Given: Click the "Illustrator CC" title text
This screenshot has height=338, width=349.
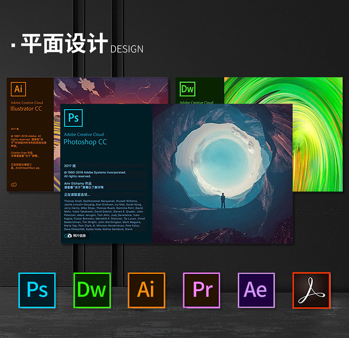Looking at the screenshot, I should 26,109.
